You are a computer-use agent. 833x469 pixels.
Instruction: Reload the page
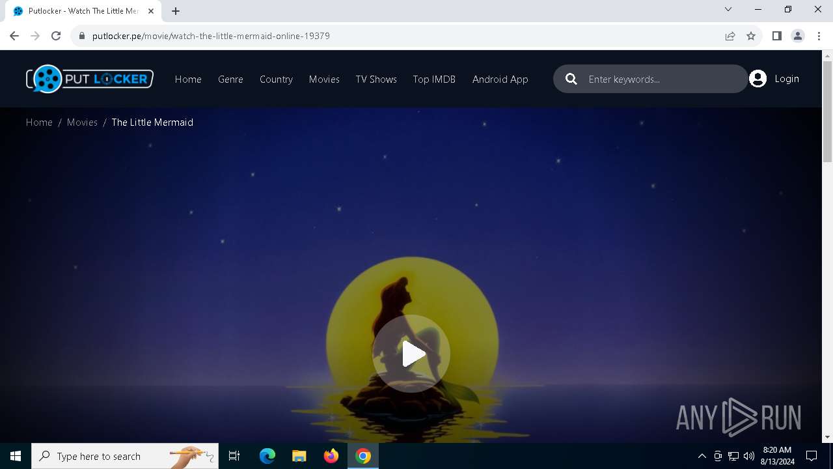pos(56,36)
